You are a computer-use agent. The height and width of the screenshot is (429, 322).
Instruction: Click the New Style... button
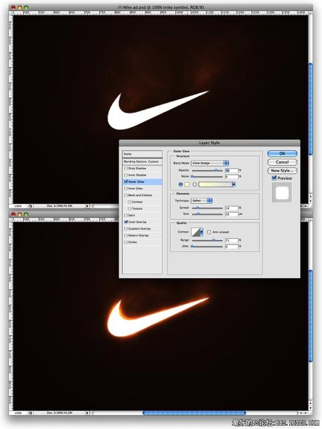(282, 170)
